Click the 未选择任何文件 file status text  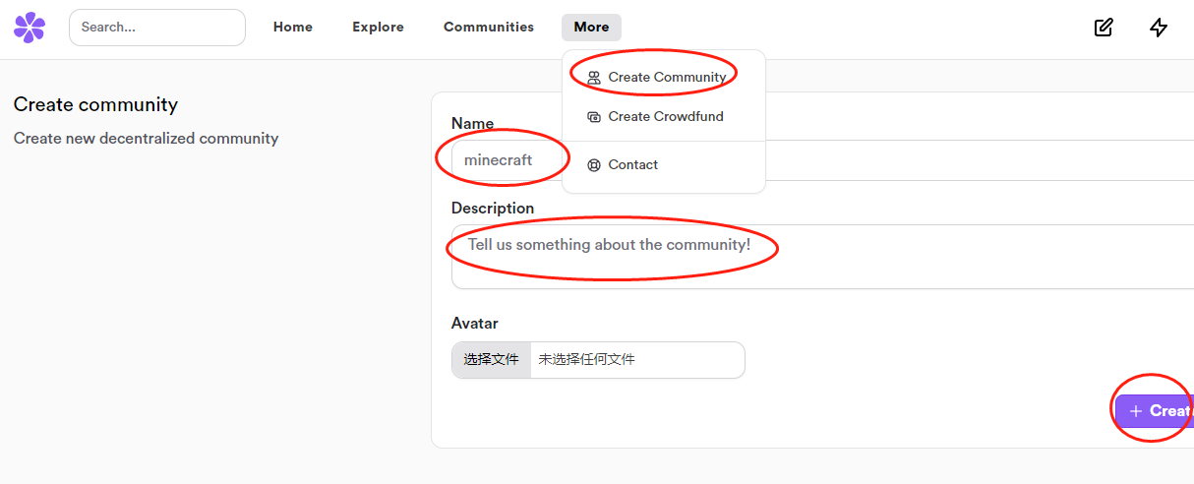pyautogui.click(x=586, y=360)
